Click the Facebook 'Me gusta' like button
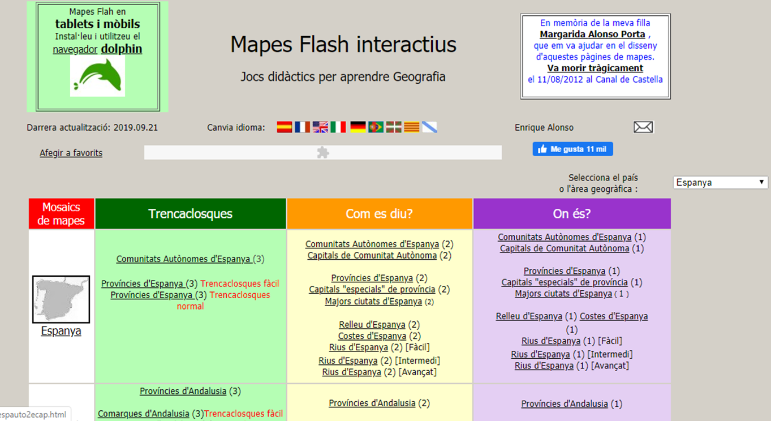 click(572, 149)
